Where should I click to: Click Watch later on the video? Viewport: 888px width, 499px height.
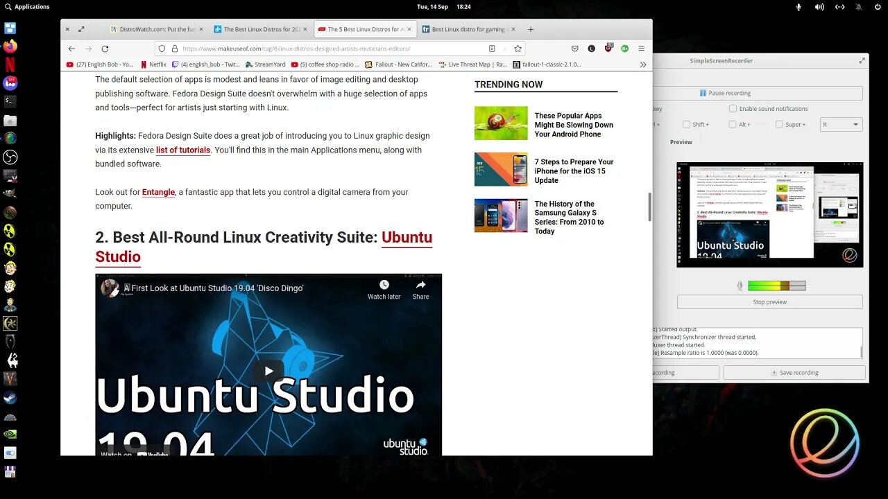pyautogui.click(x=384, y=290)
